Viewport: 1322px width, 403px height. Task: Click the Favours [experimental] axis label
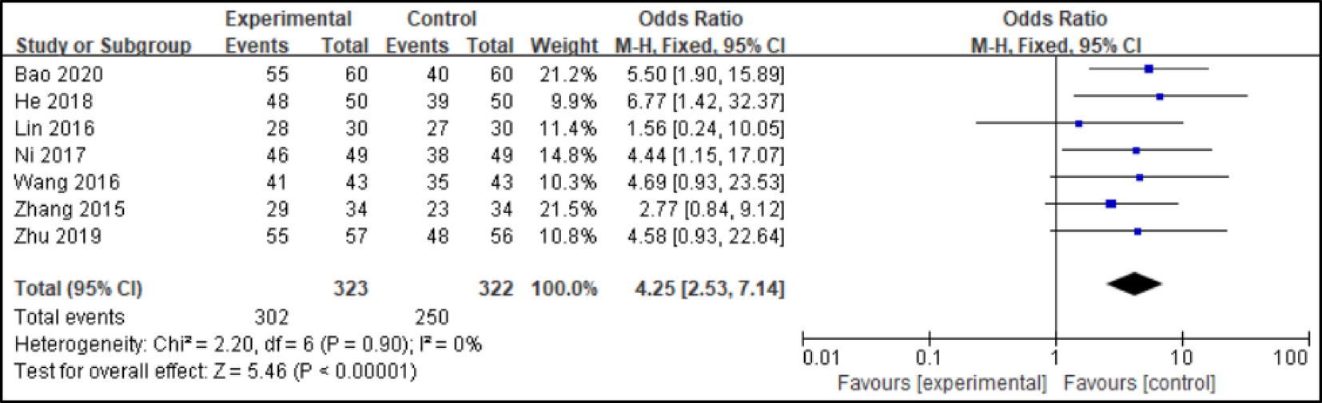coord(942,384)
